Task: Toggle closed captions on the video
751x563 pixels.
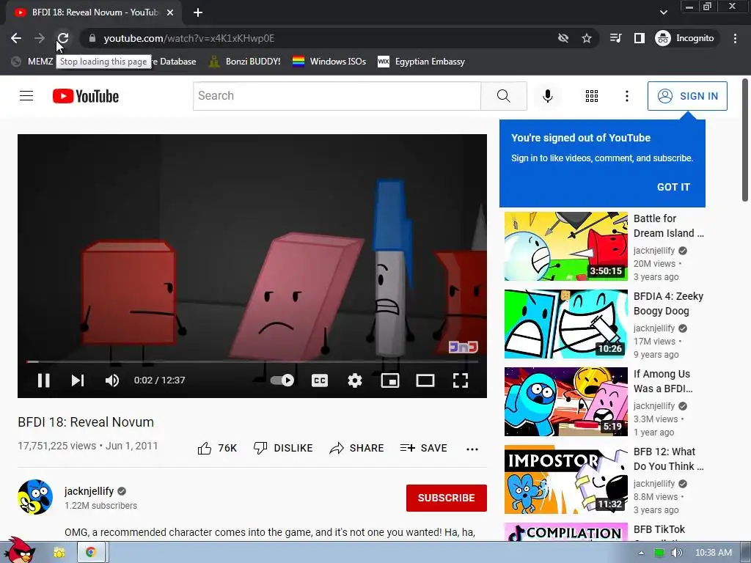Action: pos(320,380)
